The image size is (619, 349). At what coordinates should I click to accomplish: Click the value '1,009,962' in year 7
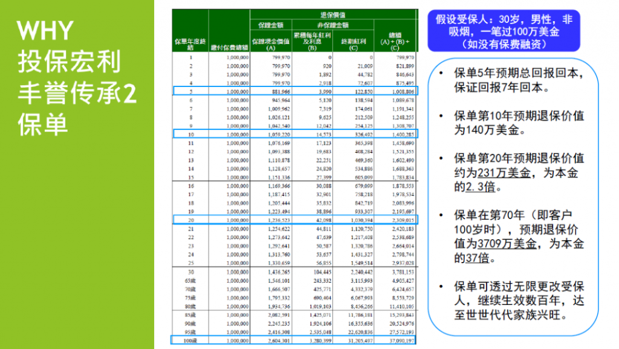pyautogui.click(x=279, y=109)
